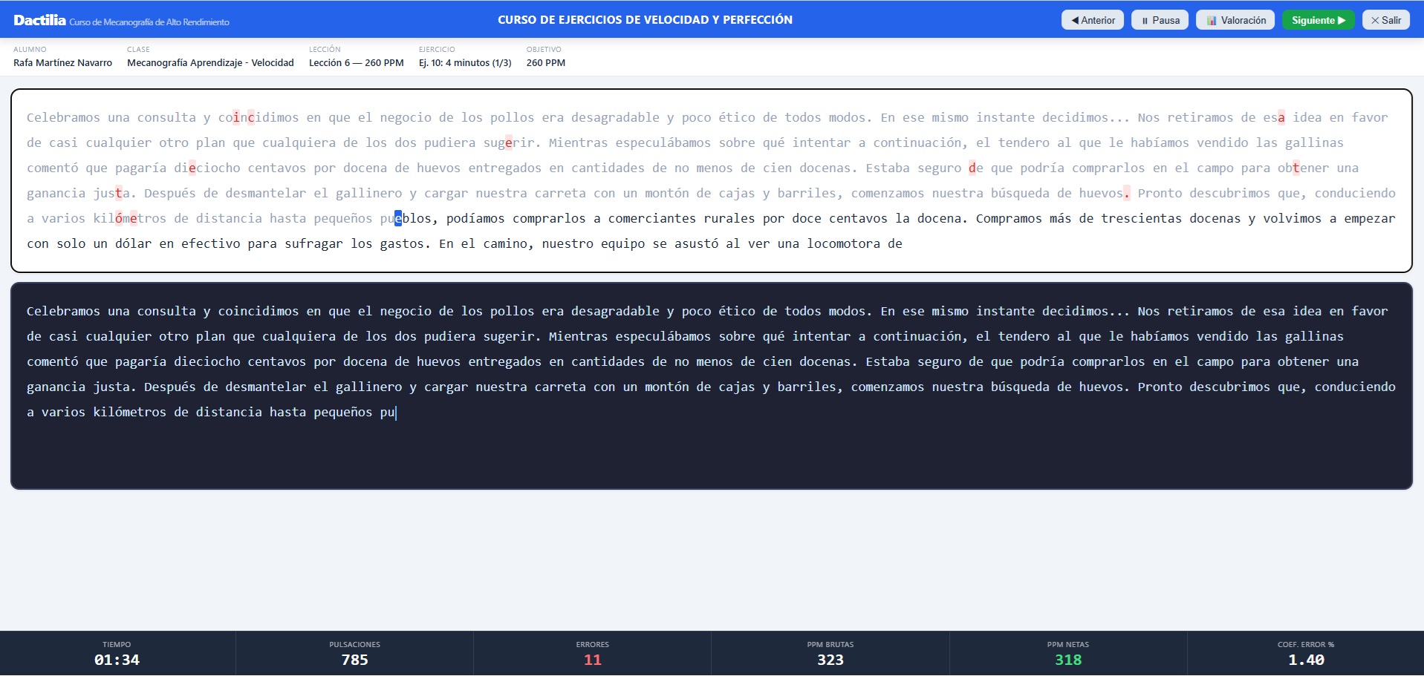Click the "CLASE" field label

pyautogui.click(x=138, y=50)
